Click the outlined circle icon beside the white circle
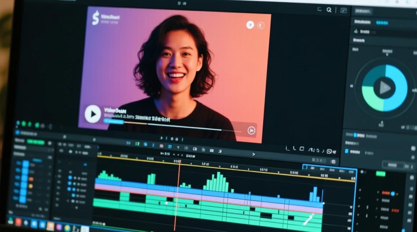 click(x=261, y=25)
